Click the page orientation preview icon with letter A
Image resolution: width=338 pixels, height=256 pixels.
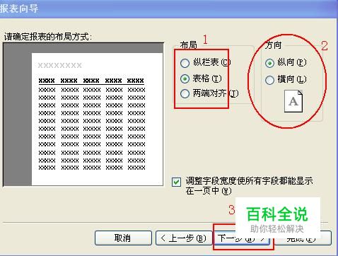(293, 101)
